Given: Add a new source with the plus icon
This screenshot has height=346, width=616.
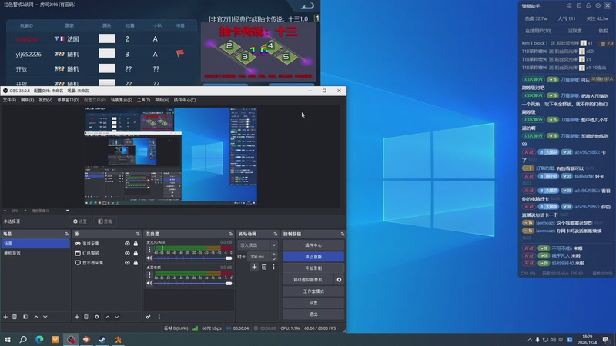Looking at the screenshot, I should (x=77, y=317).
